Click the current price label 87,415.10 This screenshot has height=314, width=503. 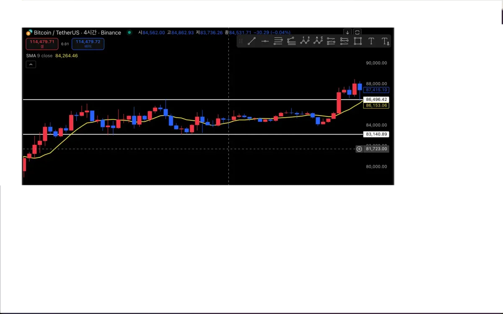376,90
